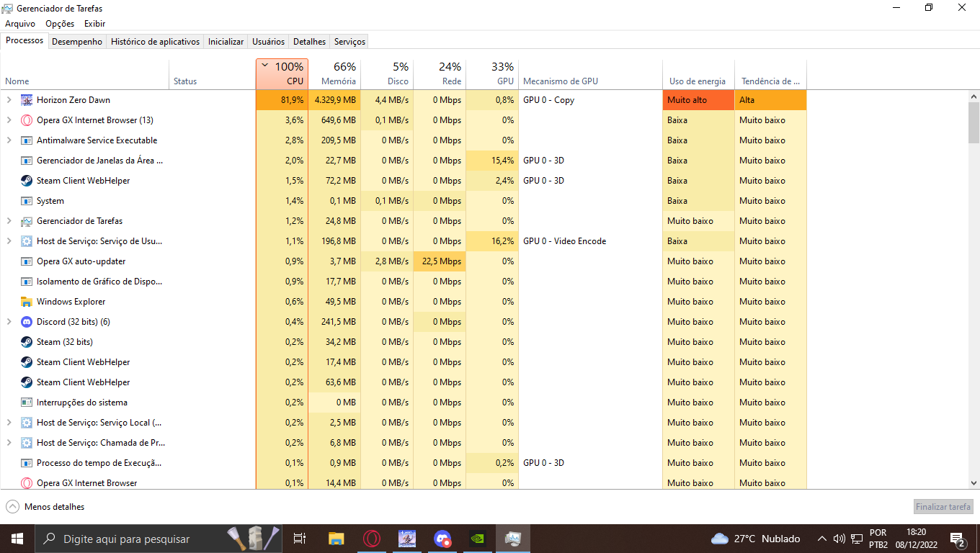Click the gear icon of Host de Serviço: Serviço Local

(27, 423)
